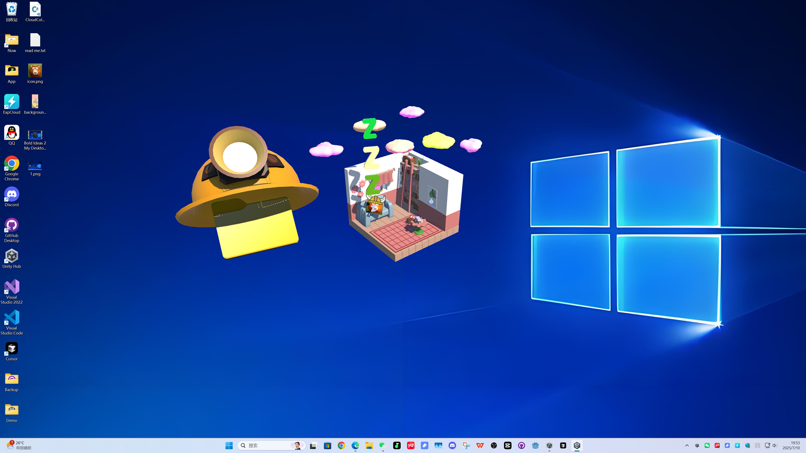Launch Microsoft Edge from the taskbar
This screenshot has height=453, width=806.
356,445
